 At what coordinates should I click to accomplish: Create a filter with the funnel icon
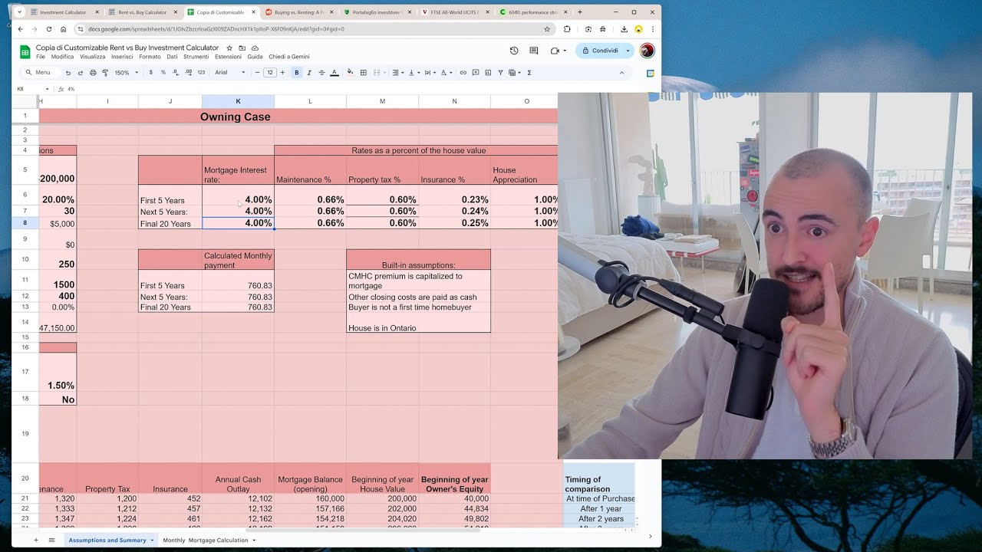[500, 73]
